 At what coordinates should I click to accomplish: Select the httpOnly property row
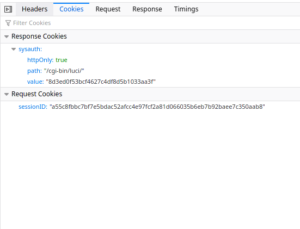tap(150, 60)
